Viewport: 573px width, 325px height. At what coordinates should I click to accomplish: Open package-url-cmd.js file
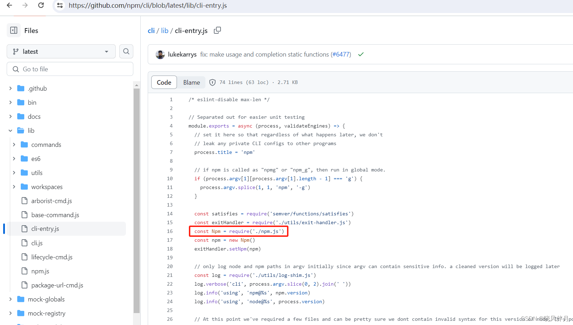tap(57, 285)
